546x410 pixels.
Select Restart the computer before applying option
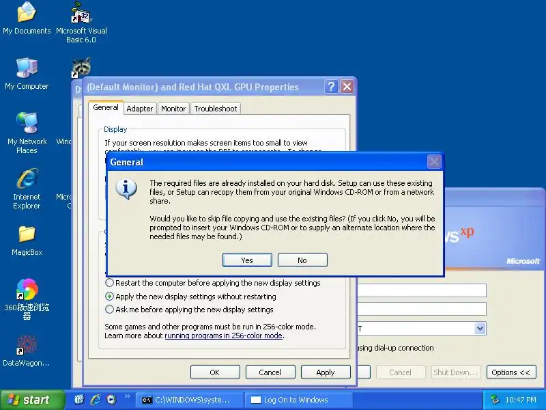(213, 283)
